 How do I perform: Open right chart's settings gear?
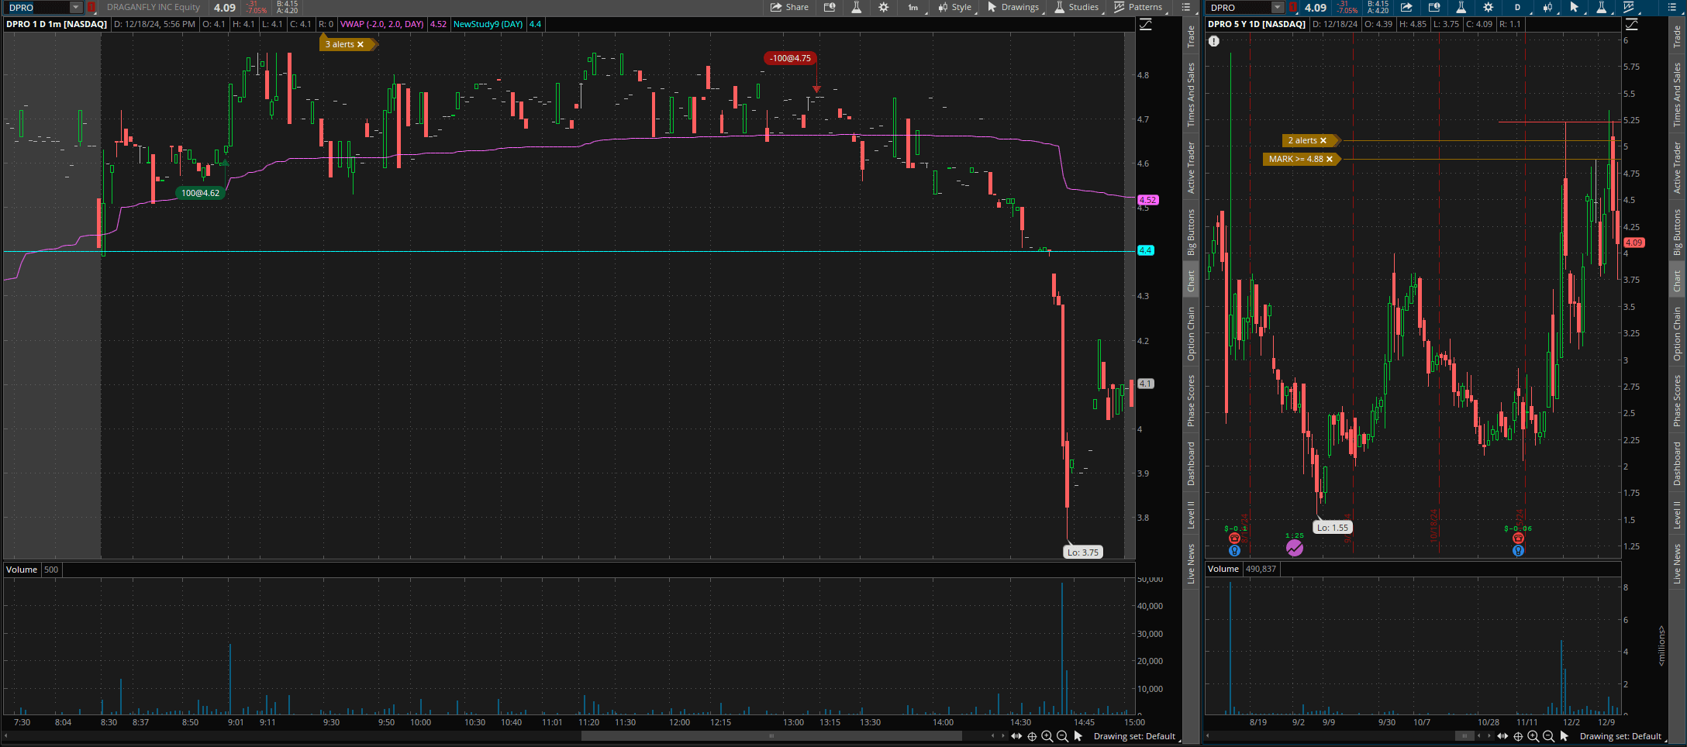[x=1488, y=7]
